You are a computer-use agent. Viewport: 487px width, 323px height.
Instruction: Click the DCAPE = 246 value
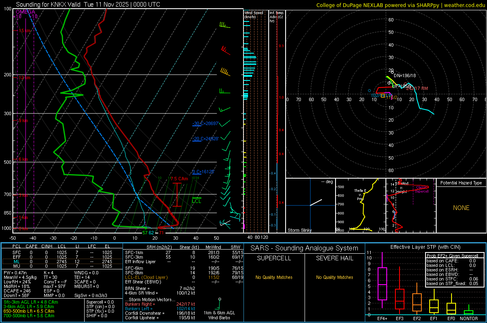(x=17, y=291)
